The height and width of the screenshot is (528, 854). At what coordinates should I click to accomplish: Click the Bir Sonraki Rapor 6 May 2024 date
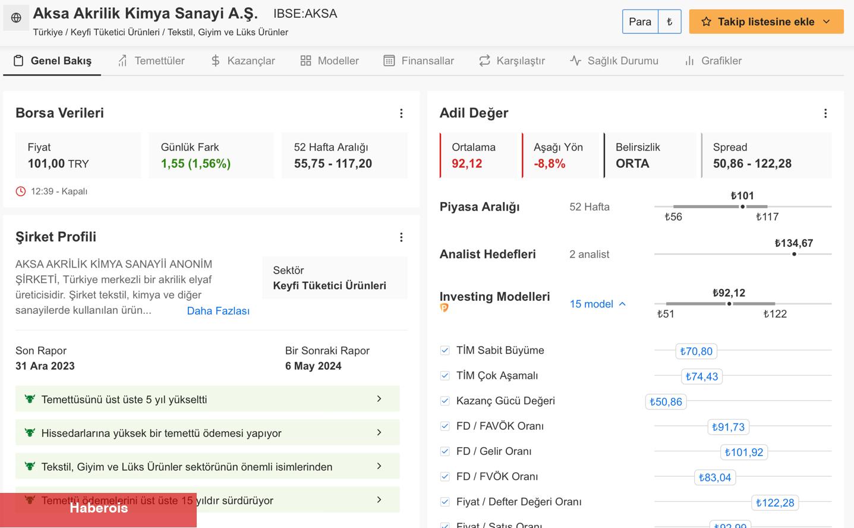[313, 366]
